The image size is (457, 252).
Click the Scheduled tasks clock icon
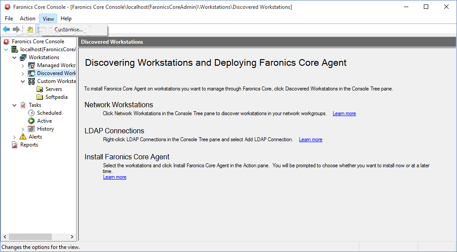[31, 113]
